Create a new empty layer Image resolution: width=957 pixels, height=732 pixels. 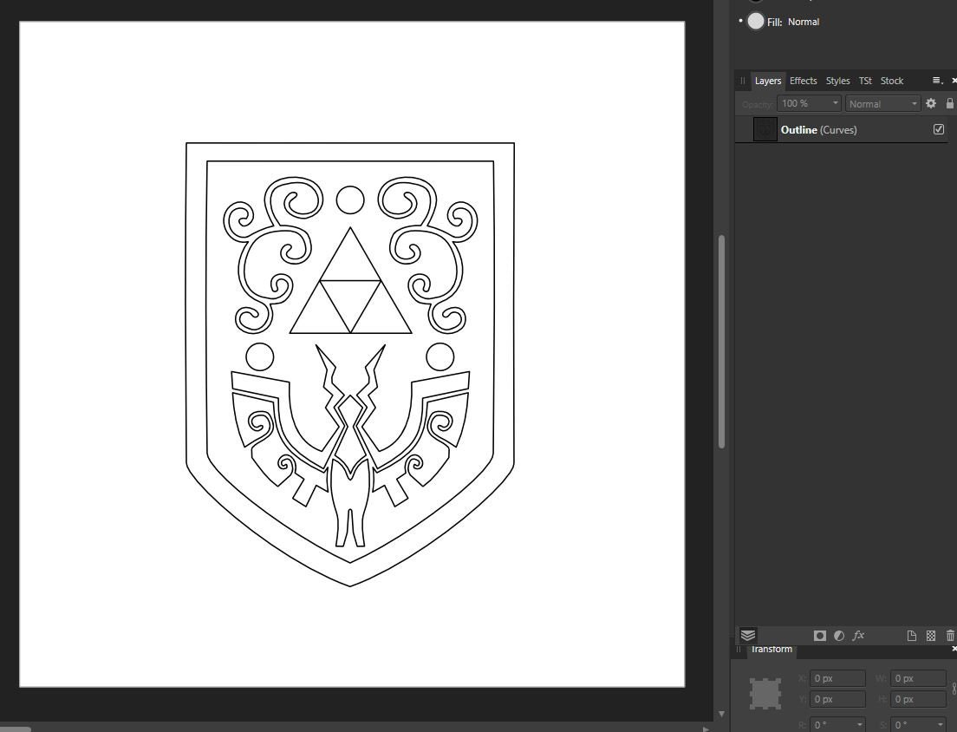click(911, 636)
